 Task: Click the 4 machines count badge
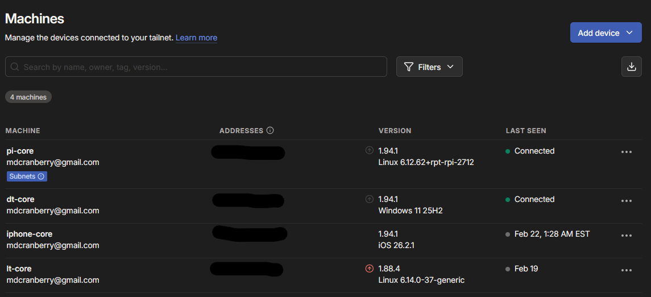[28, 97]
